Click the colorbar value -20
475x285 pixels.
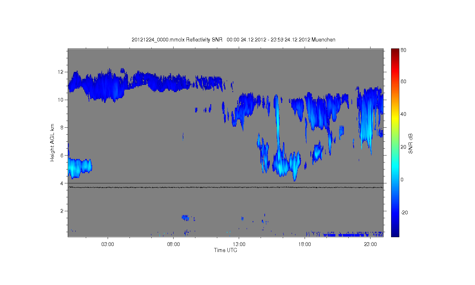pyautogui.click(x=404, y=212)
